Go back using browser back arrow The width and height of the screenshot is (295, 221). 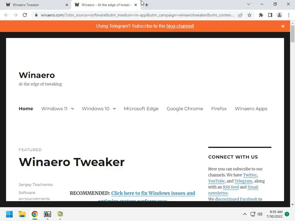tap(6, 15)
